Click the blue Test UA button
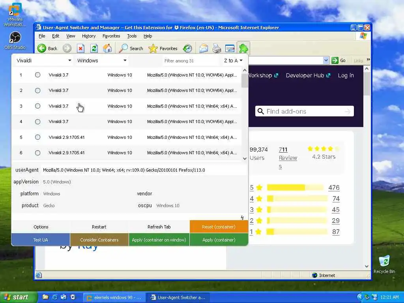Image resolution: width=404 pixels, height=303 pixels. (x=41, y=239)
